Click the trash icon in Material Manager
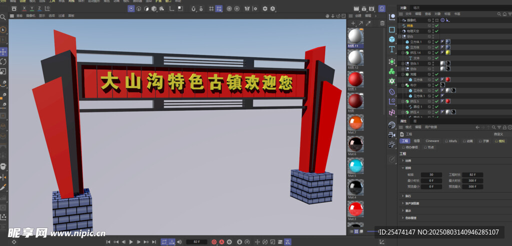 click(x=382, y=23)
